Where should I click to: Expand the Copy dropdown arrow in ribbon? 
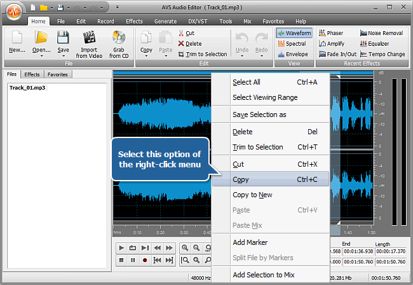tap(146, 56)
